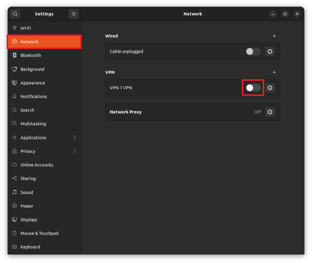The image size is (312, 263).
Task: Enable the VPN 1 VPN switch
Action: (x=253, y=88)
